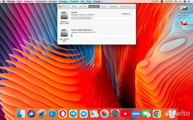Image resolution: width=193 pixels, height=120 pixels.
Task: Click the clock showing Пн 21:21
Action: click(169, 2)
